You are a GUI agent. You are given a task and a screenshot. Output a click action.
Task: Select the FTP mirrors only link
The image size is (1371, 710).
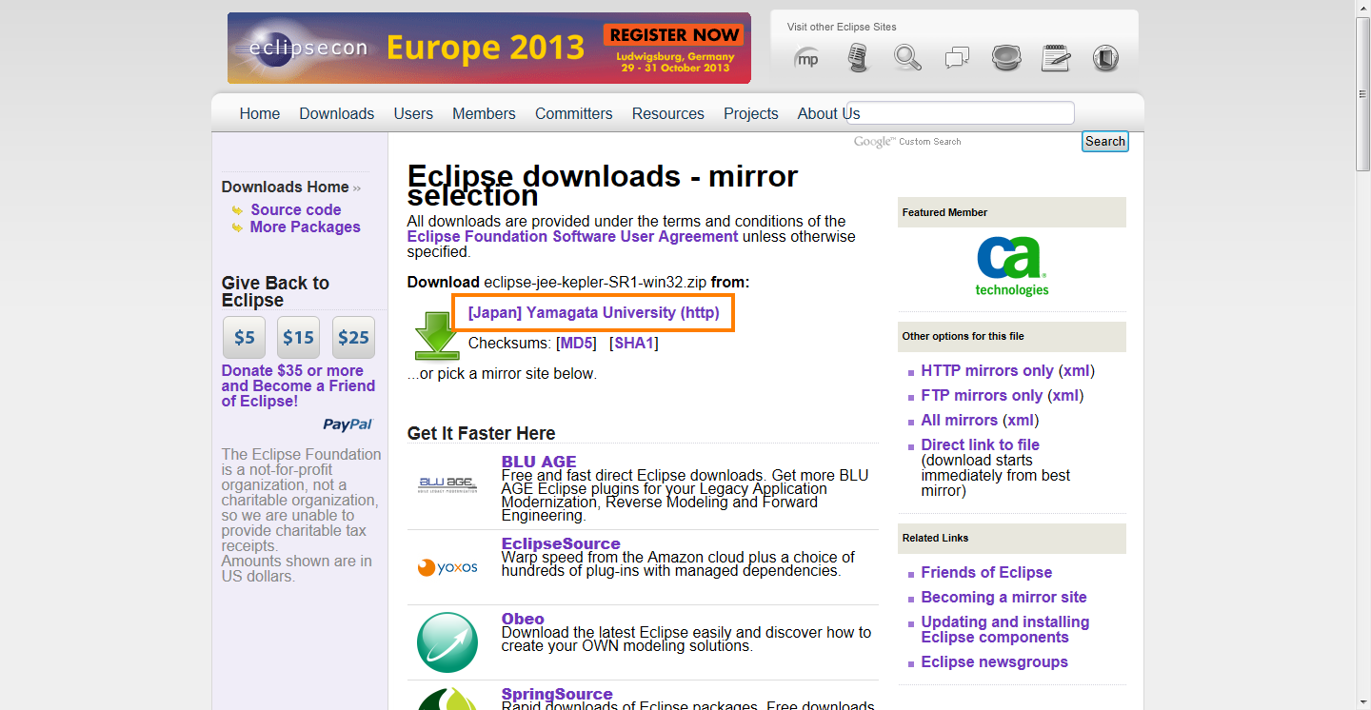pyautogui.click(x=982, y=395)
